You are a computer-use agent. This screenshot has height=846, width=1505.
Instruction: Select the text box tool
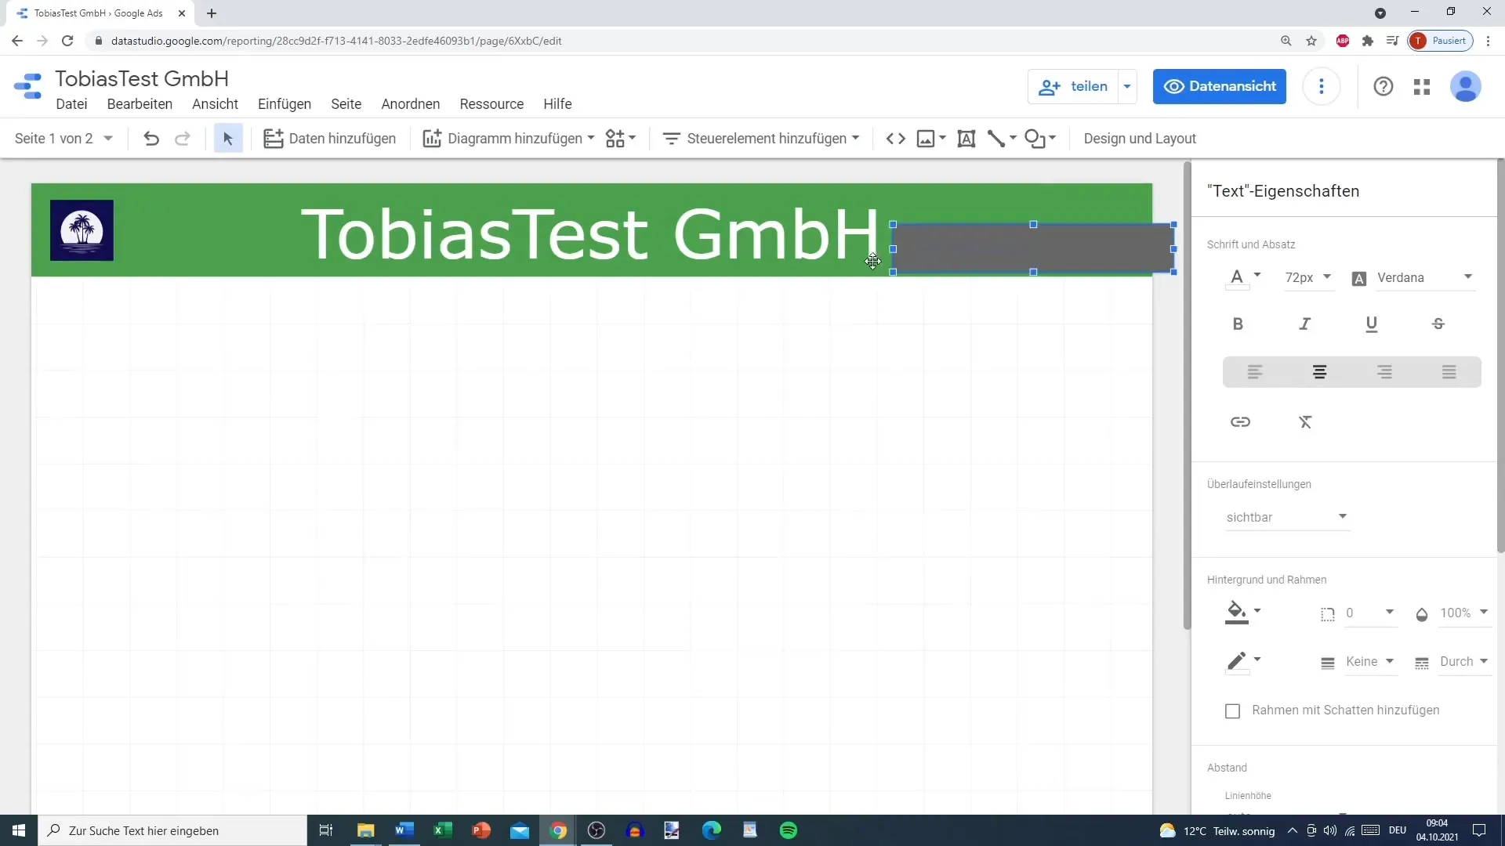pyautogui.click(x=966, y=139)
